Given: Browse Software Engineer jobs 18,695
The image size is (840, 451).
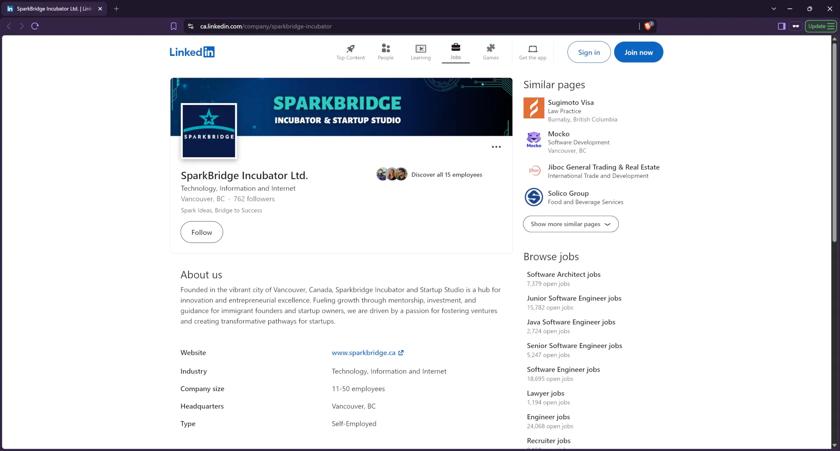Looking at the screenshot, I should (x=563, y=370).
